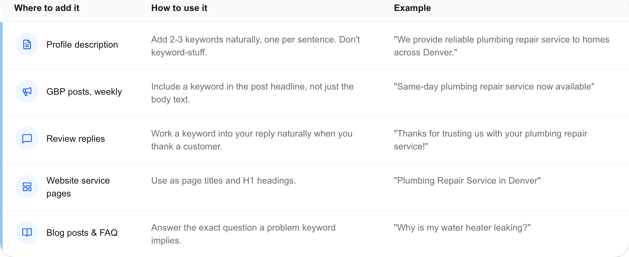The height and width of the screenshot is (257, 629).
Task: Click the 'Blog posts & FAQ' label
Action: tap(82, 233)
